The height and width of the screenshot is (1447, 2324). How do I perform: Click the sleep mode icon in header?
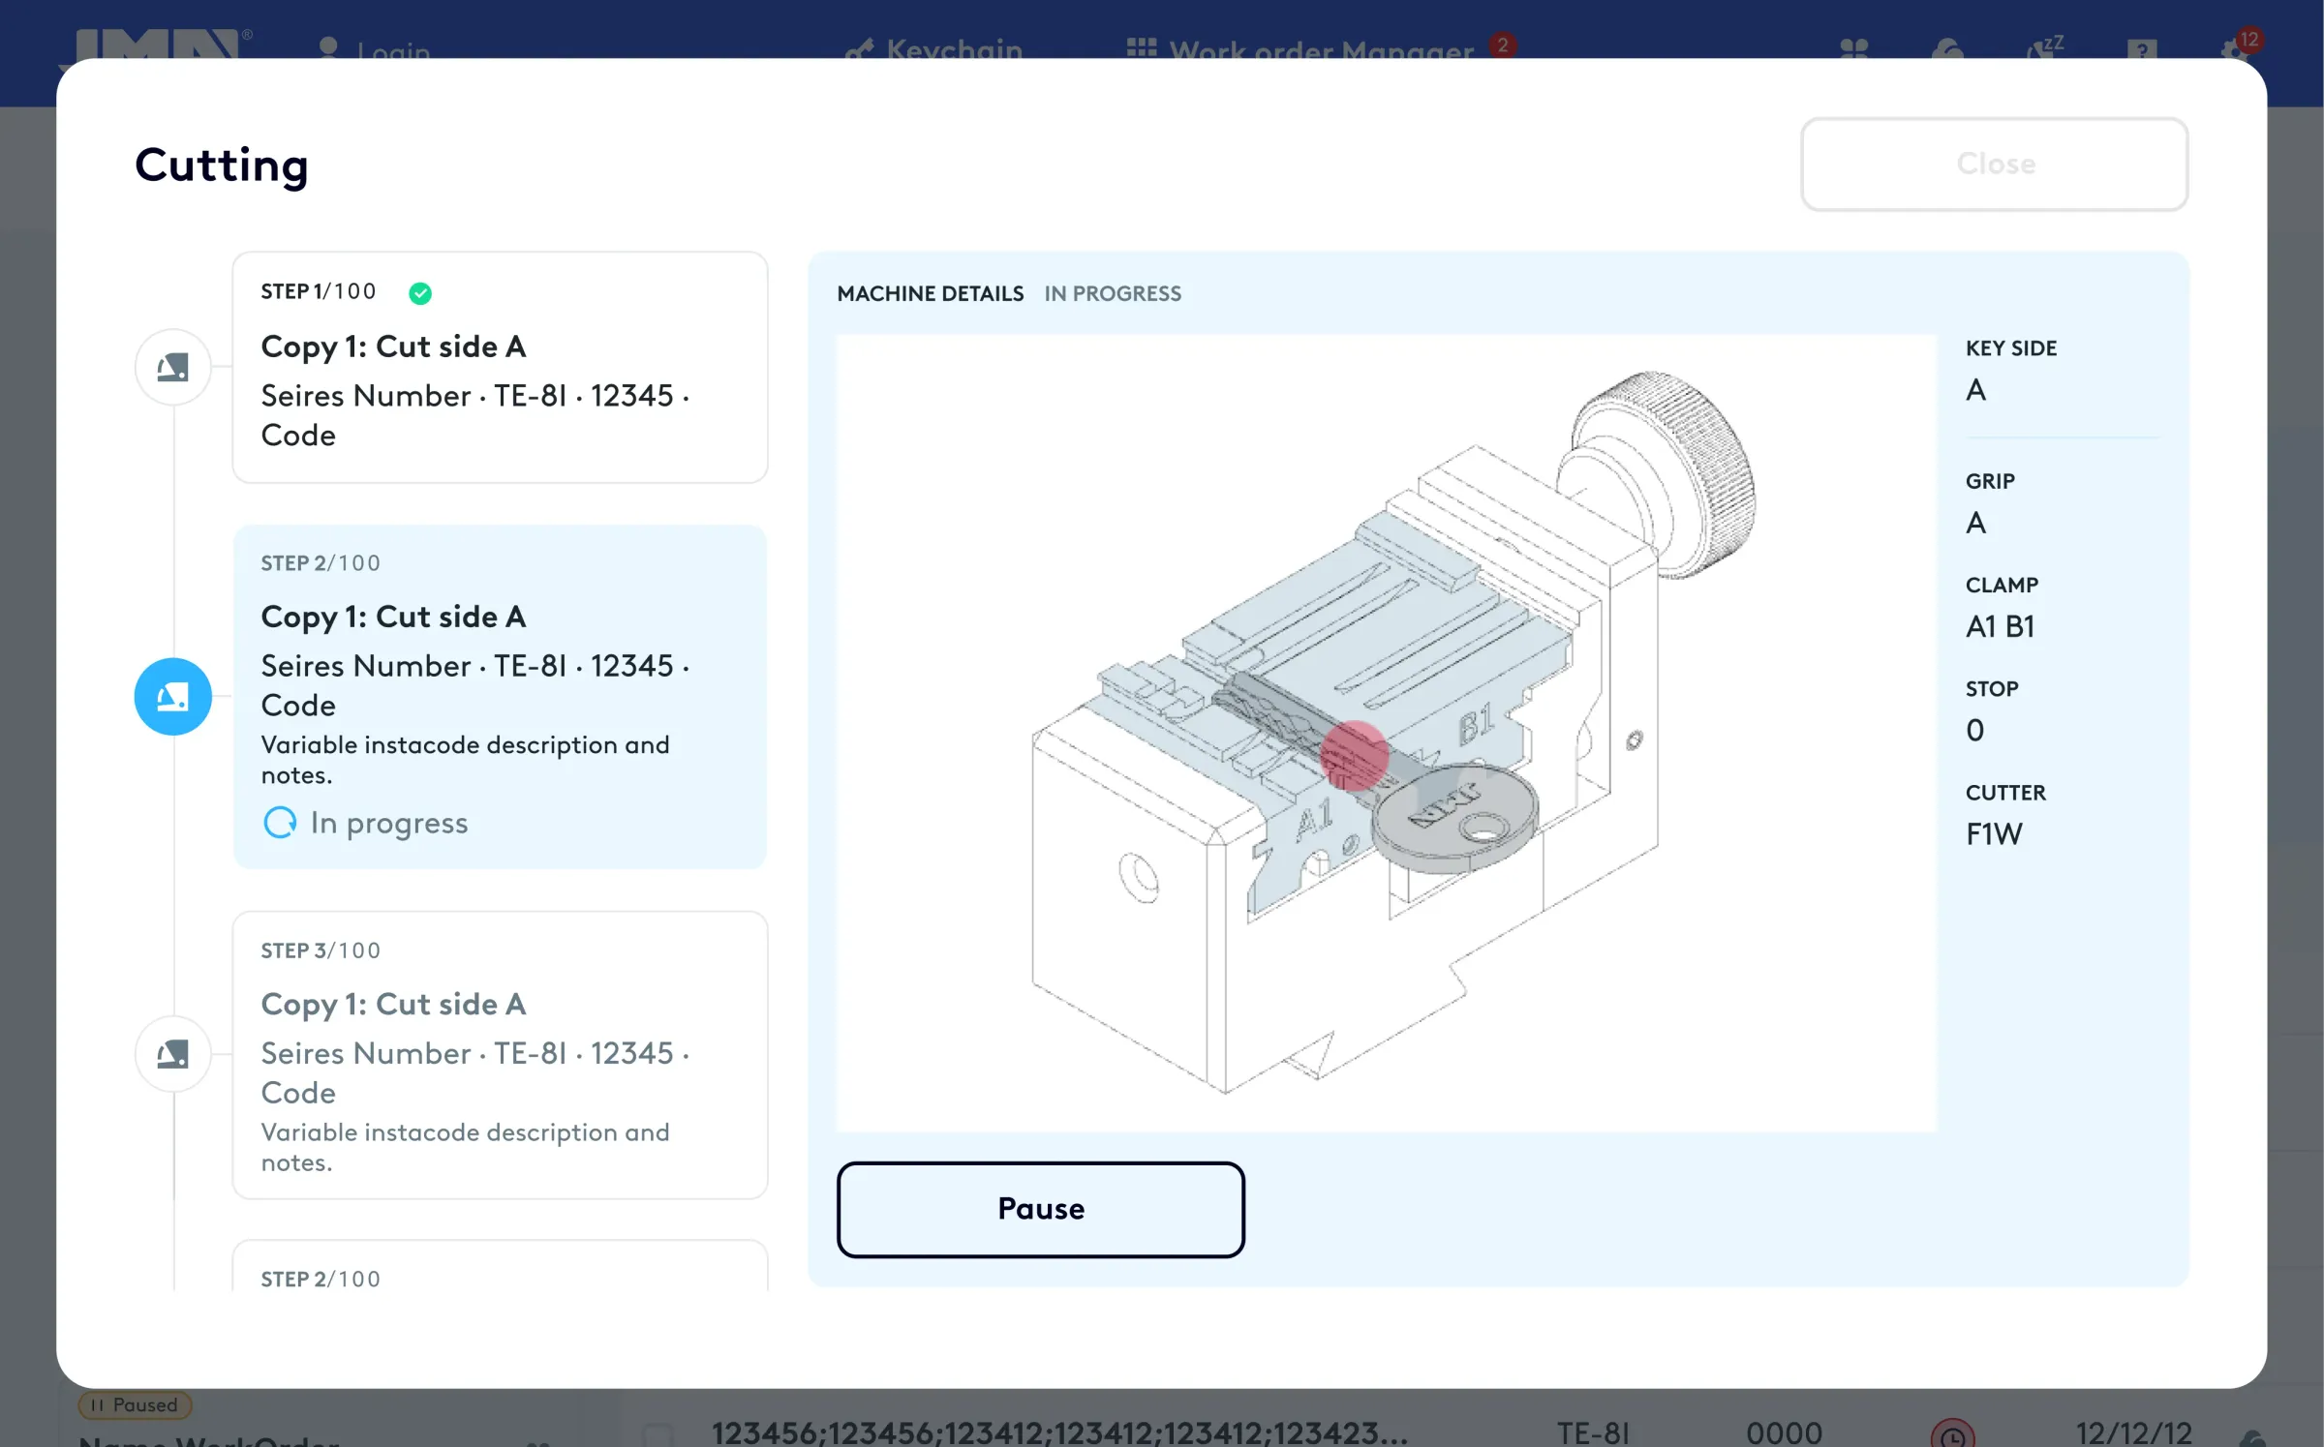(2044, 47)
